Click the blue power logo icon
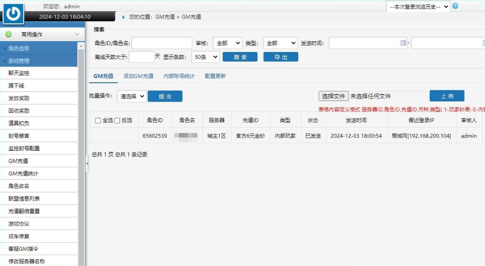The width and height of the screenshot is (485, 266). [13, 14]
